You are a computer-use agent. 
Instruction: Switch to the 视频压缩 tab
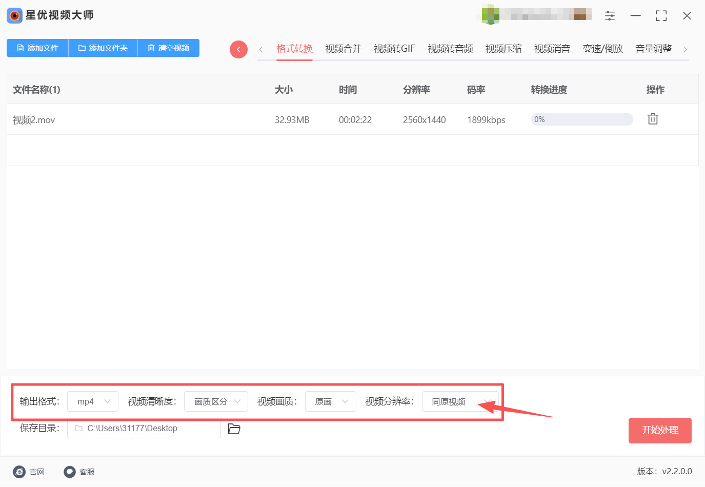coord(503,48)
